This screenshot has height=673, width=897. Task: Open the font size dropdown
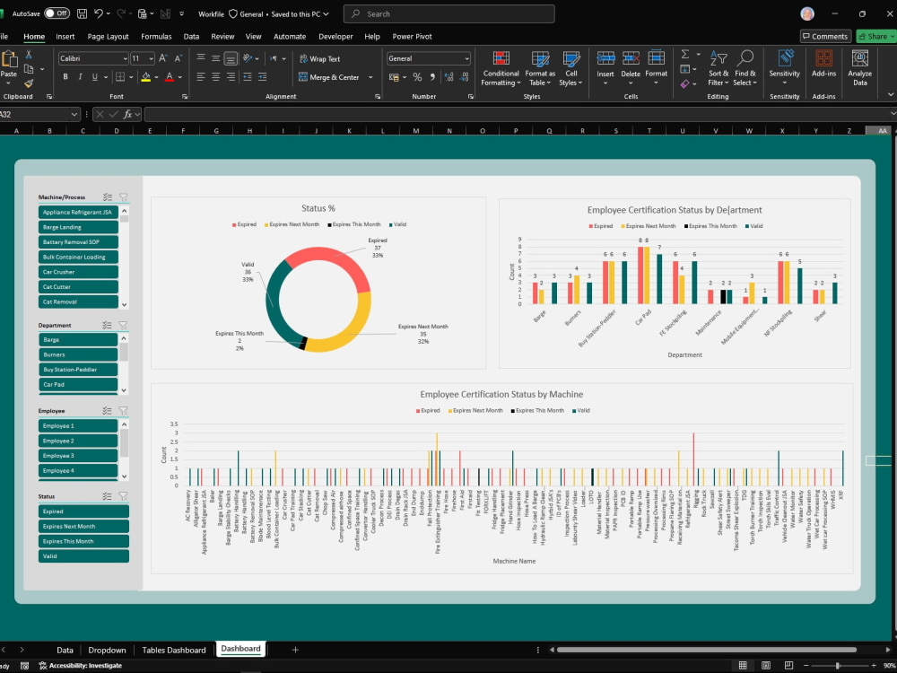[x=151, y=59]
